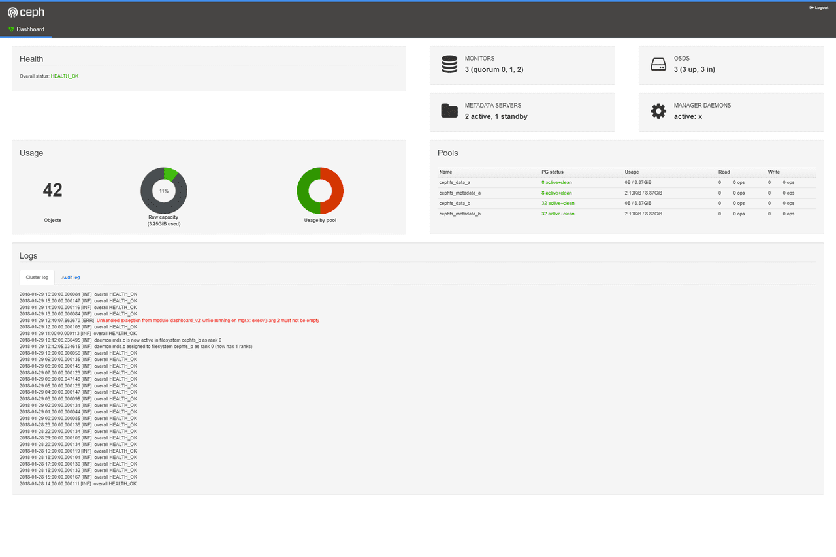Click the OSDs hard drive icon
This screenshot has height=557, width=836.
658,64
